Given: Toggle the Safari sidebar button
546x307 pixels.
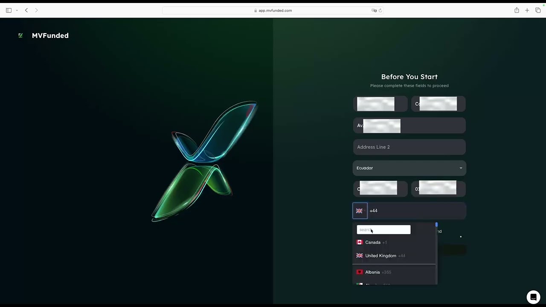Looking at the screenshot, I should click(x=9, y=10).
